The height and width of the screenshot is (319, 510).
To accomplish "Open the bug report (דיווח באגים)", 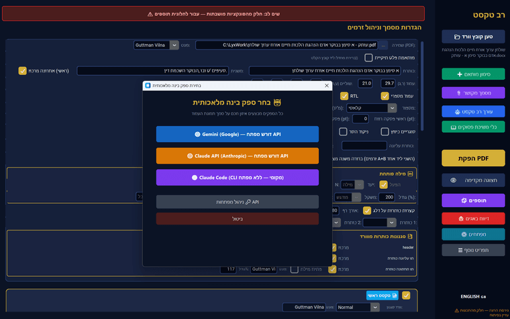I will pos(473,218).
